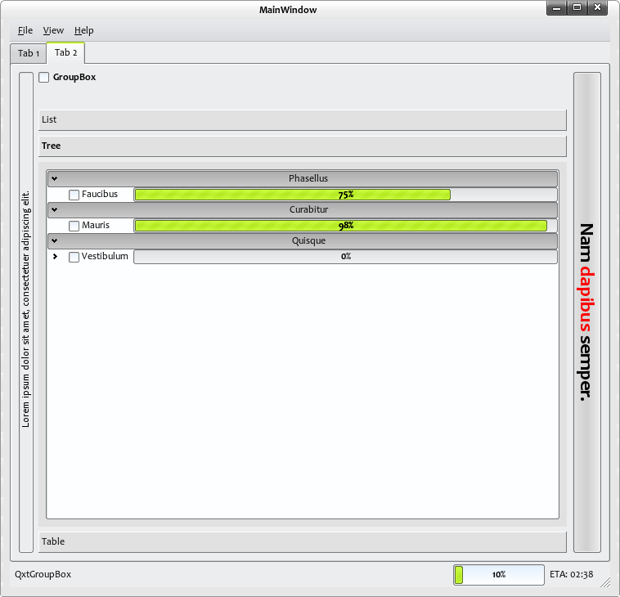This screenshot has height=597, width=620.
Task: Maximize the MainWindow
Action: coord(577,7)
